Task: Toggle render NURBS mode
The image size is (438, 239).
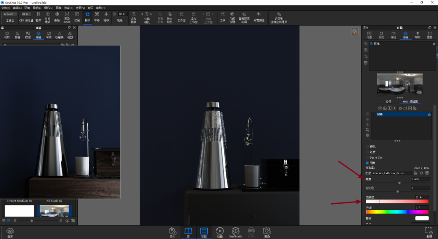Action: tap(67, 17)
